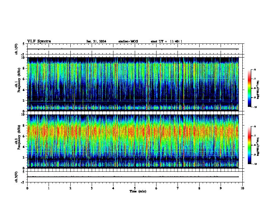The height and width of the screenshot is (211, 273).
Task: Click the time axis tick label '2'
Action: tap(70, 188)
